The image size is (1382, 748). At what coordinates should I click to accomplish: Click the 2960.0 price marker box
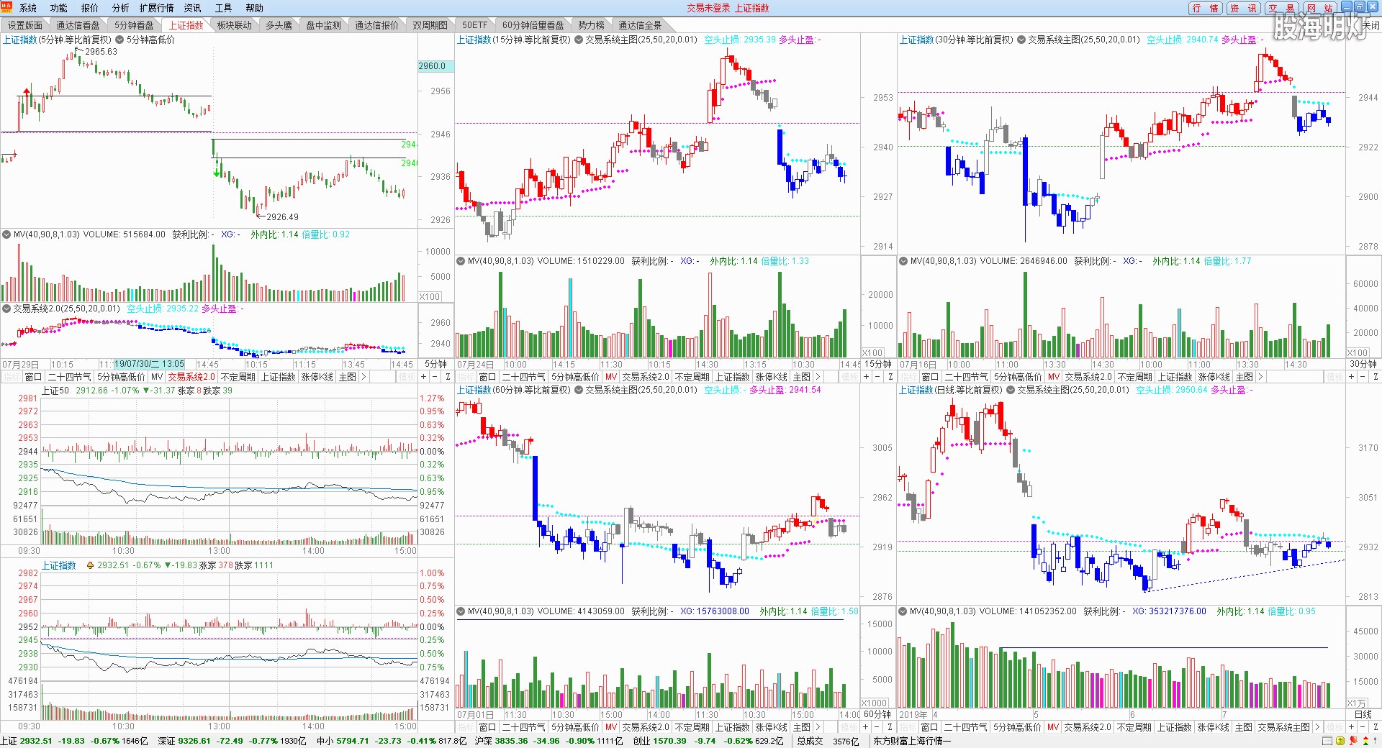434,66
